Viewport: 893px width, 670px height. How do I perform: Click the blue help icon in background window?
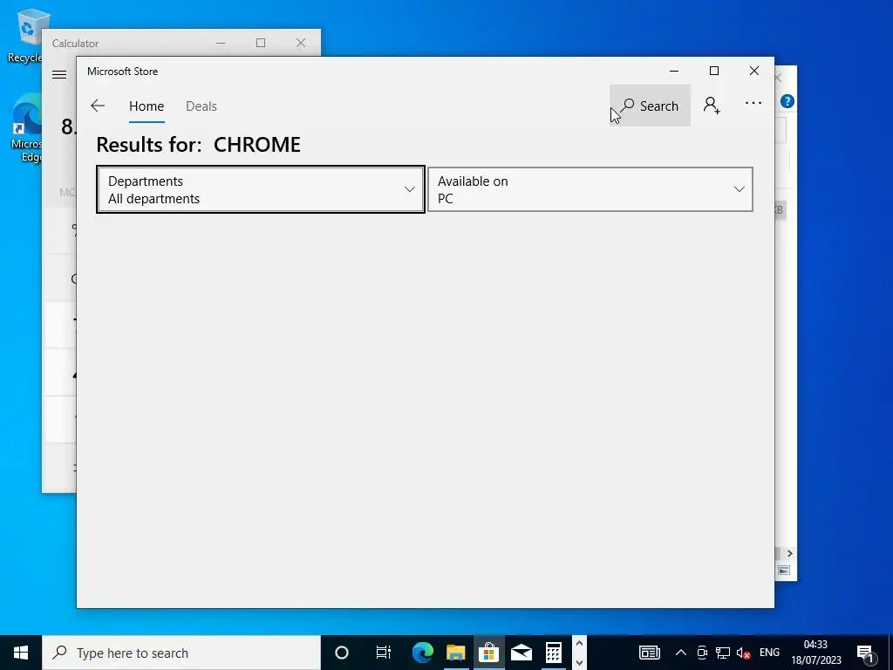(787, 101)
